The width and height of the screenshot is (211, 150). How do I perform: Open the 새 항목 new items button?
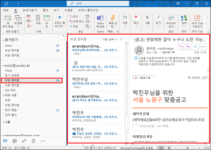tap(18, 21)
